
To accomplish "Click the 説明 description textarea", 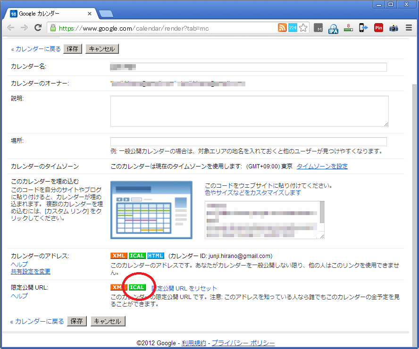I will (250, 111).
